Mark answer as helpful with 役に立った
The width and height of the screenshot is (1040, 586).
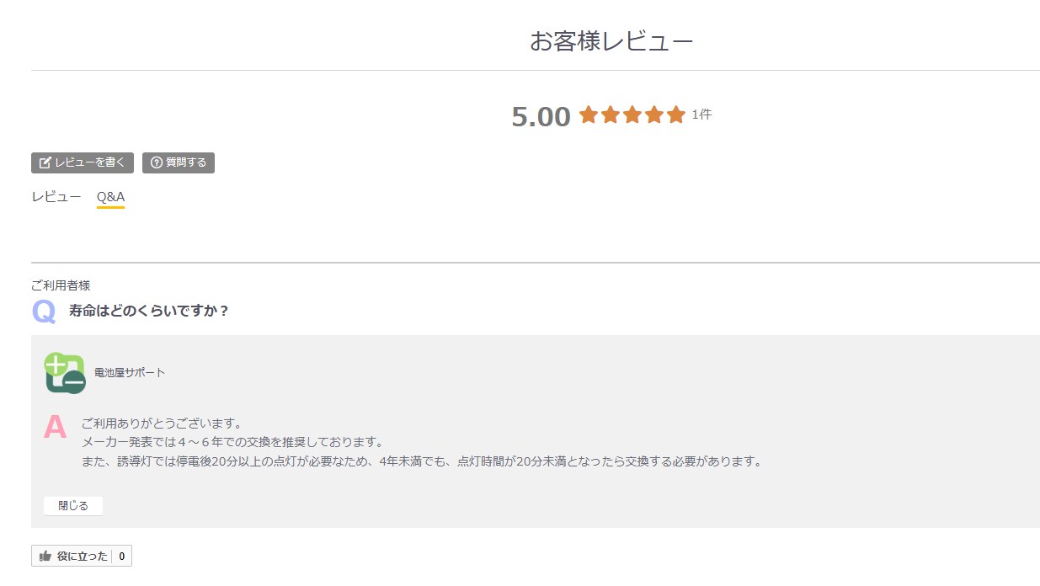point(82,557)
